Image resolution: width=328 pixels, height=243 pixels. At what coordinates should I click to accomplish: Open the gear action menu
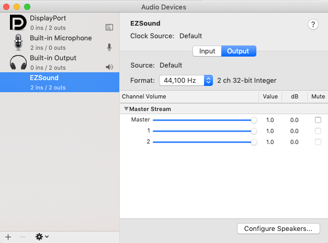click(x=42, y=237)
